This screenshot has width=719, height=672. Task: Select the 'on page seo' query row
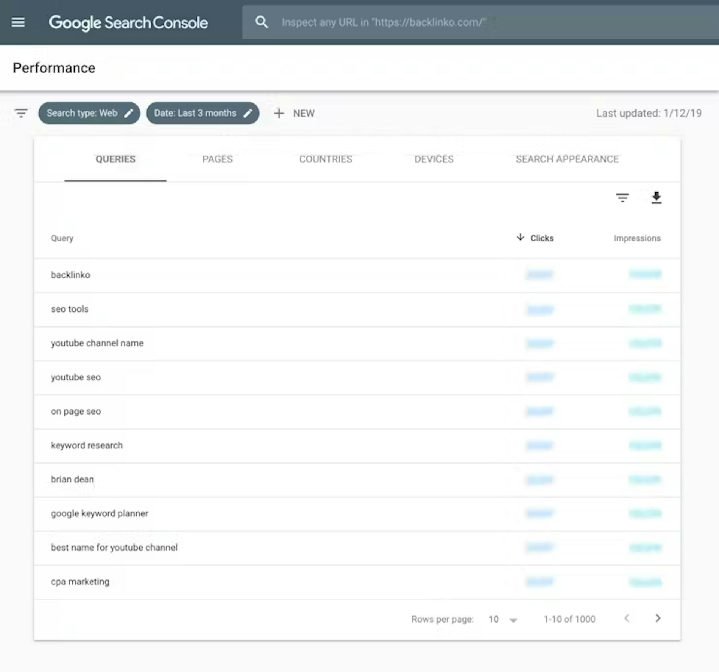click(x=357, y=412)
